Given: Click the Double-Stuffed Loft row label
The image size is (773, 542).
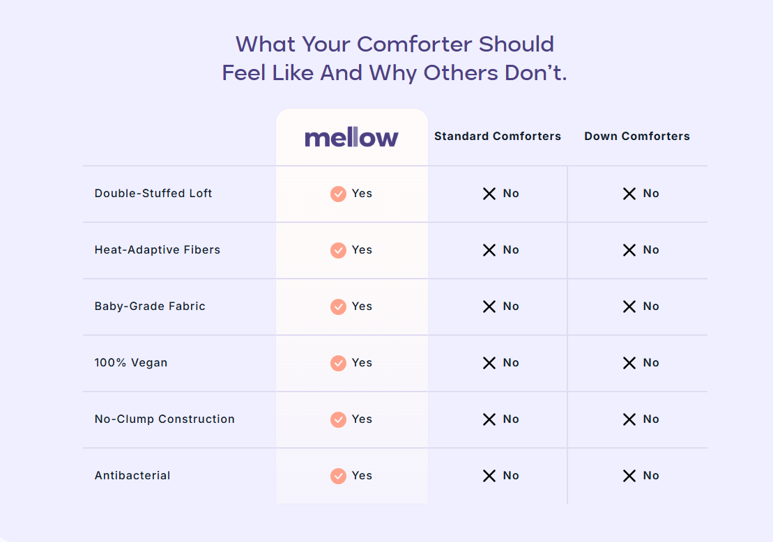Looking at the screenshot, I should tap(153, 194).
